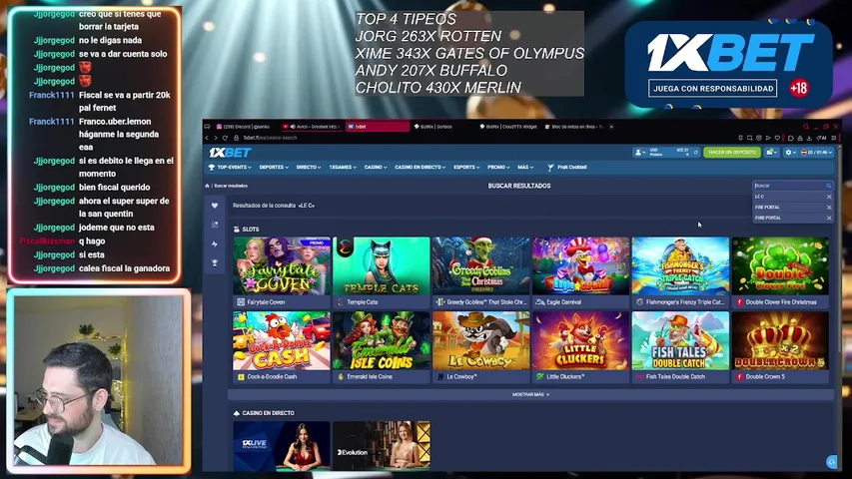852x479 pixels.
Task: Open a new browser tab with plus
Action: [611, 127]
